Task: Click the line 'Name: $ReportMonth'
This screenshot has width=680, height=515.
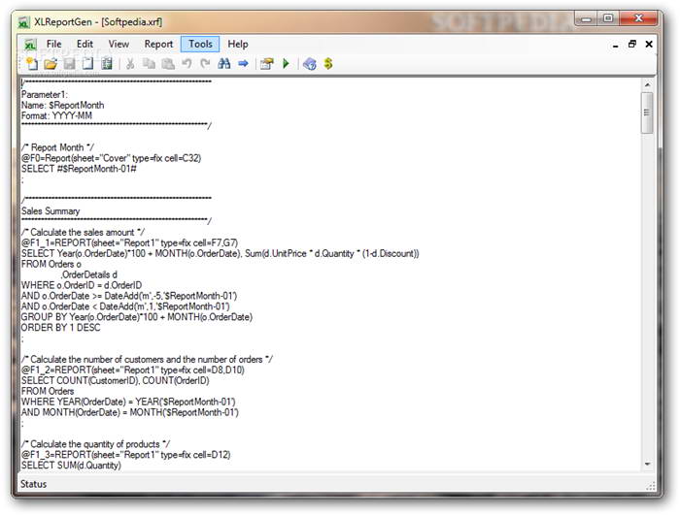Action: coord(62,106)
